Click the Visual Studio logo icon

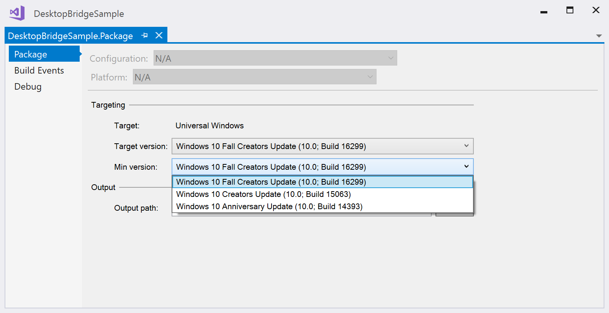[17, 13]
